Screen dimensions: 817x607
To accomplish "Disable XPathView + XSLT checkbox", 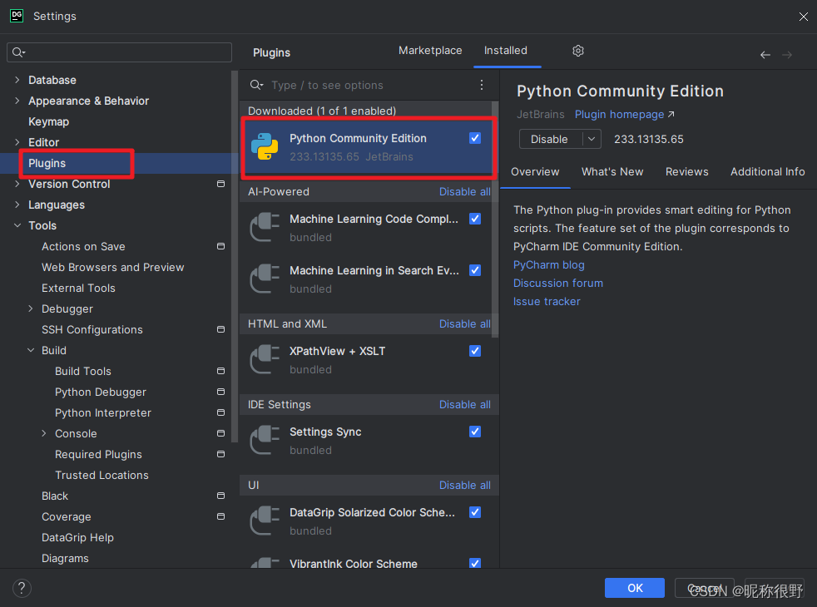I will [475, 351].
